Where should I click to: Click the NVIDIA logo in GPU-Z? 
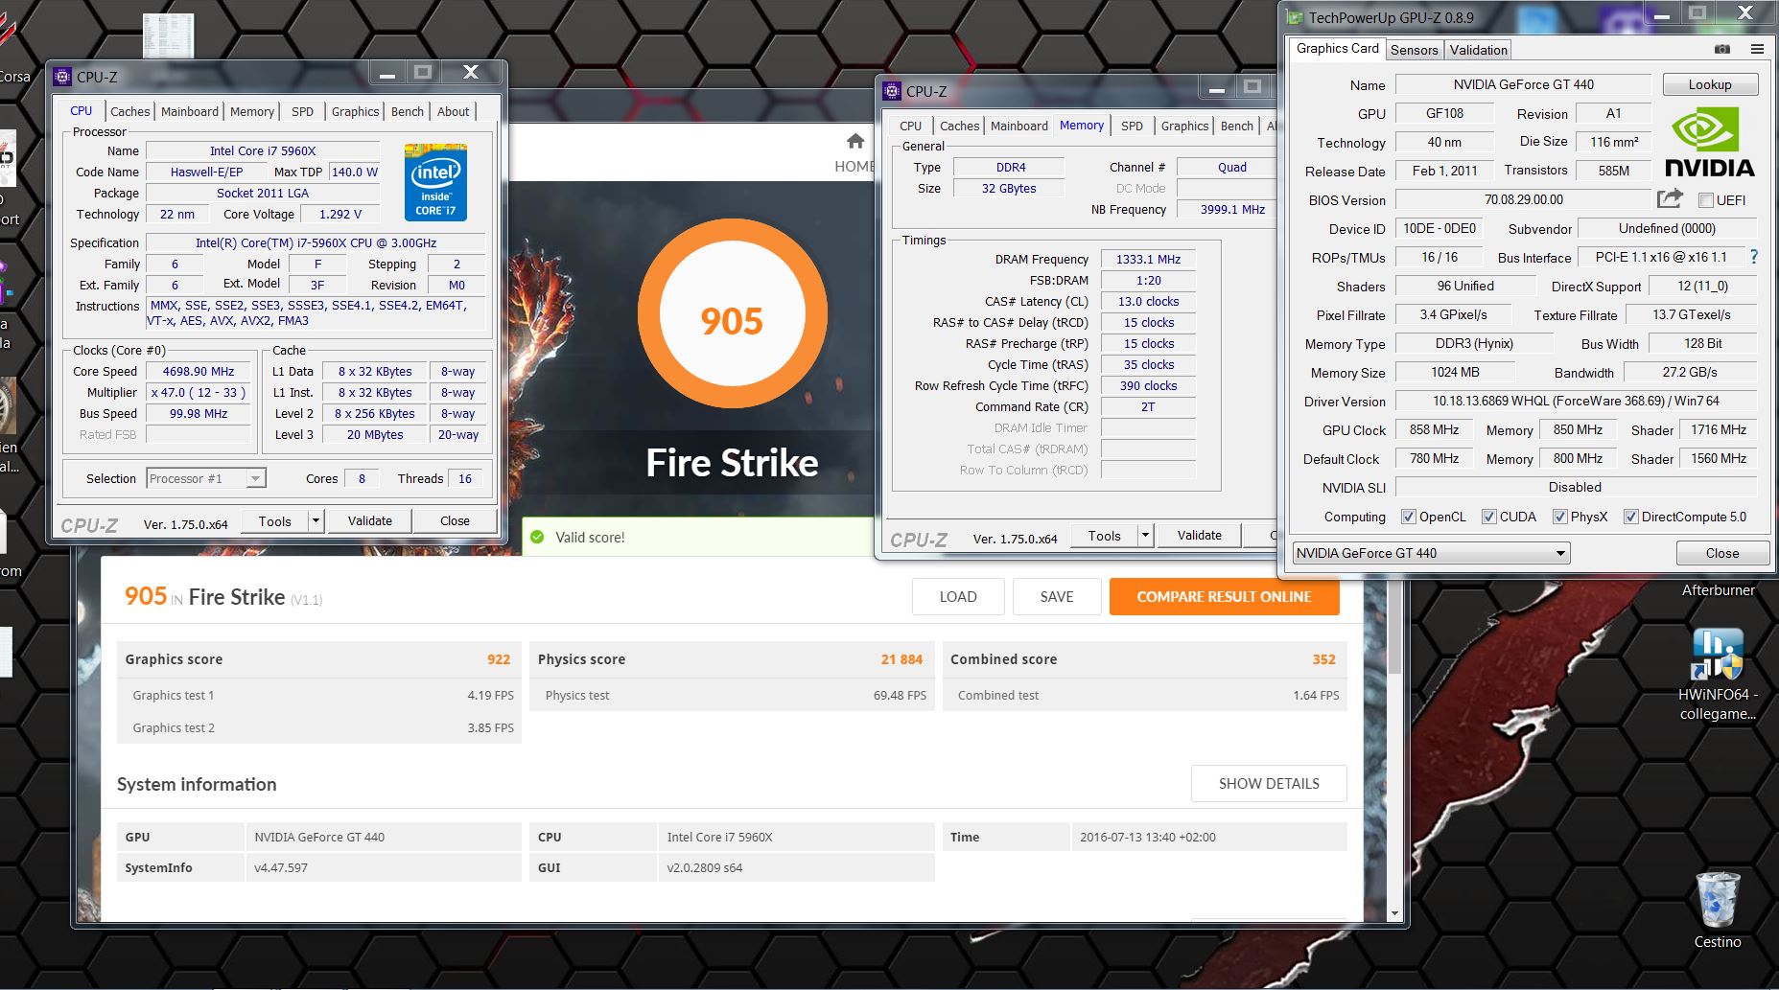1709,144
